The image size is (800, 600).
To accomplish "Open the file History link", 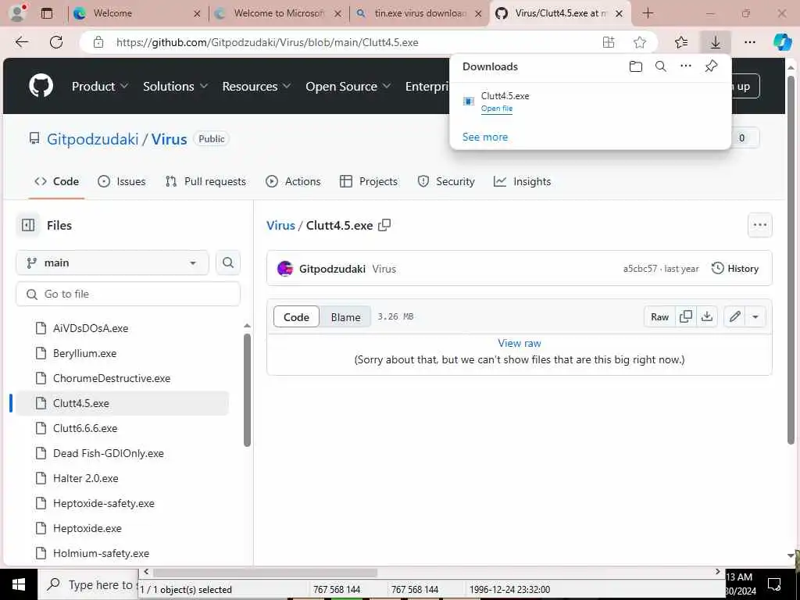I will click(734, 269).
